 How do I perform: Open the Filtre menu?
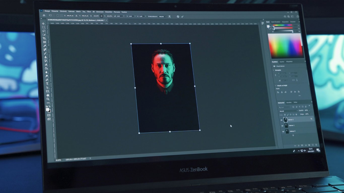pyautogui.click(x=89, y=12)
